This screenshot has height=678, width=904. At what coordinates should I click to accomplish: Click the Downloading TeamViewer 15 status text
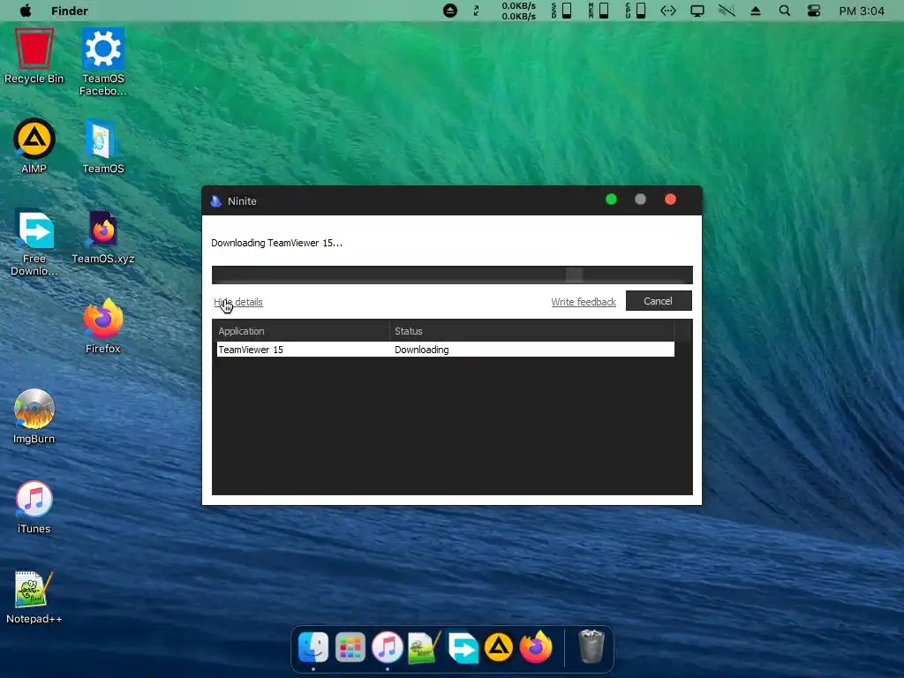(276, 243)
